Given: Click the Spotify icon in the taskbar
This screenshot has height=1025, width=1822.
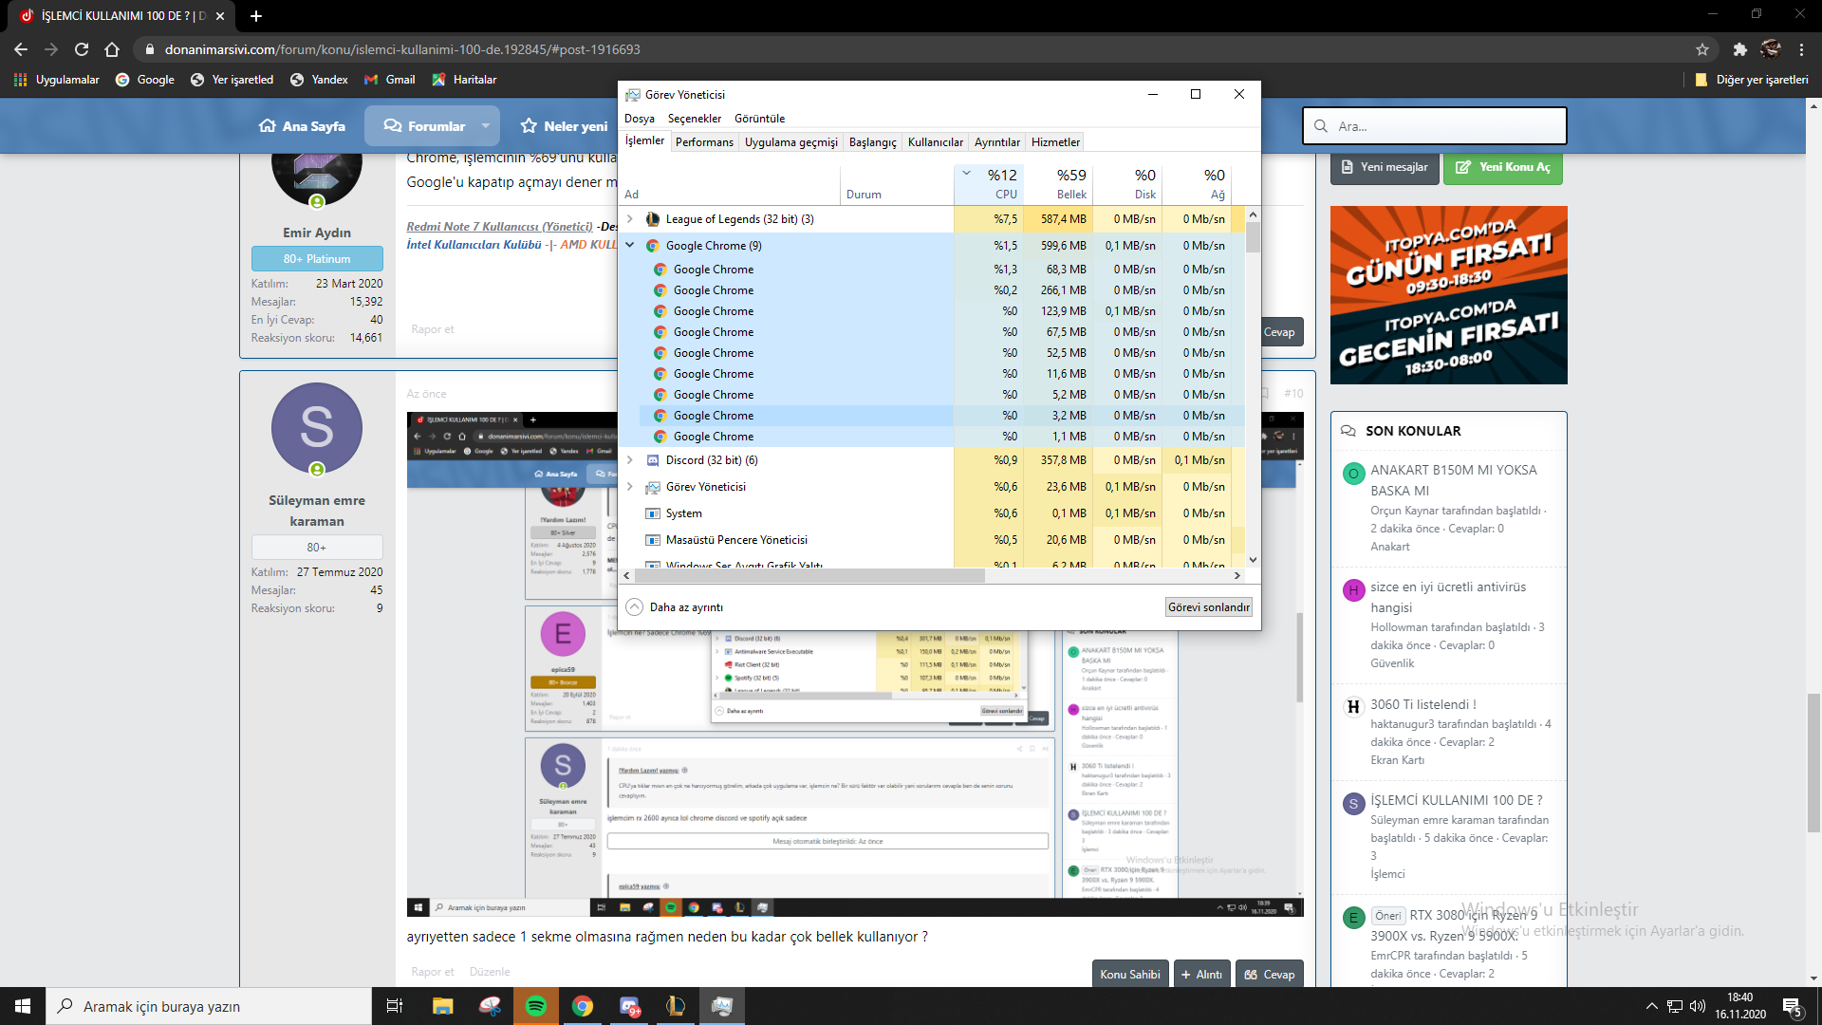Looking at the screenshot, I should click(x=536, y=1006).
